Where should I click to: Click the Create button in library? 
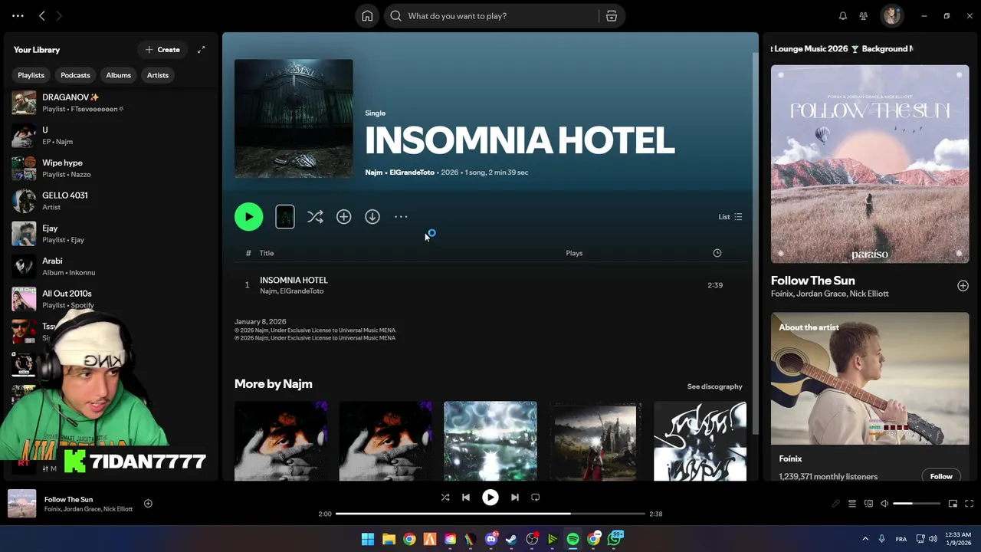(x=162, y=50)
